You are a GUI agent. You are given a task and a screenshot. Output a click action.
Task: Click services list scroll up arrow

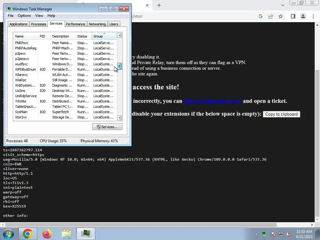pos(120,35)
